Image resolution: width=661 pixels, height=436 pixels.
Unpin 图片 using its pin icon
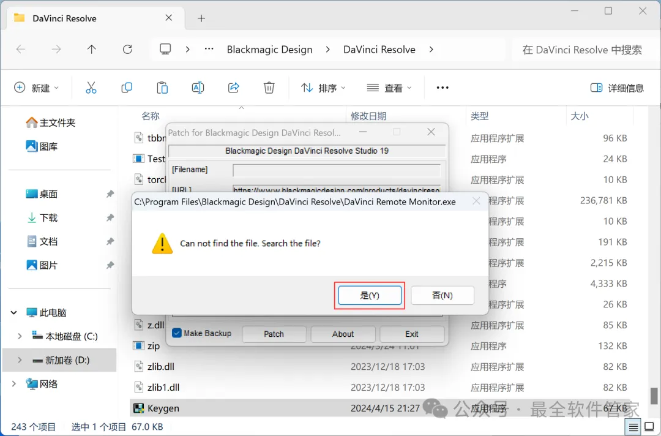click(x=110, y=265)
